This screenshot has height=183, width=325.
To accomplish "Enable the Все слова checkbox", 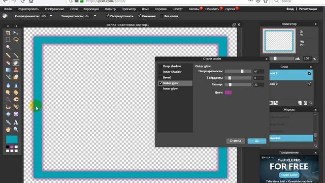I will pyautogui.click(x=161, y=16).
